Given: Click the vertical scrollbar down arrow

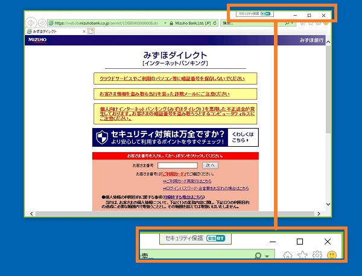Looking at the screenshot, I should pyautogui.click(x=328, y=204).
